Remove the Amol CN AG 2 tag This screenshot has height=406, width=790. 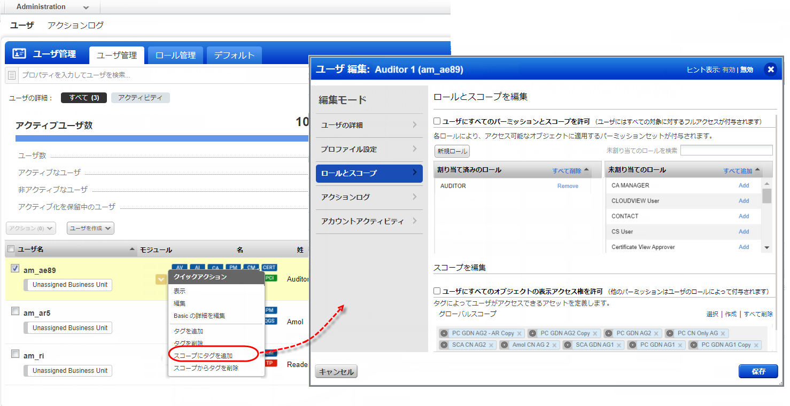pos(554,345)
